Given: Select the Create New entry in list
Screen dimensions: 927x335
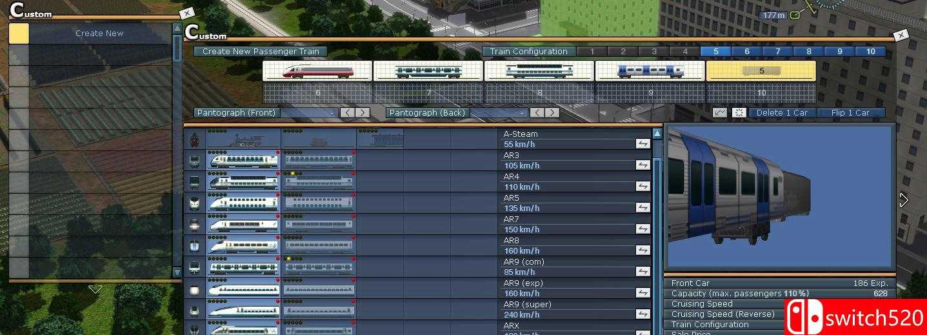Looking at the screenshot, I should (99, 34).
